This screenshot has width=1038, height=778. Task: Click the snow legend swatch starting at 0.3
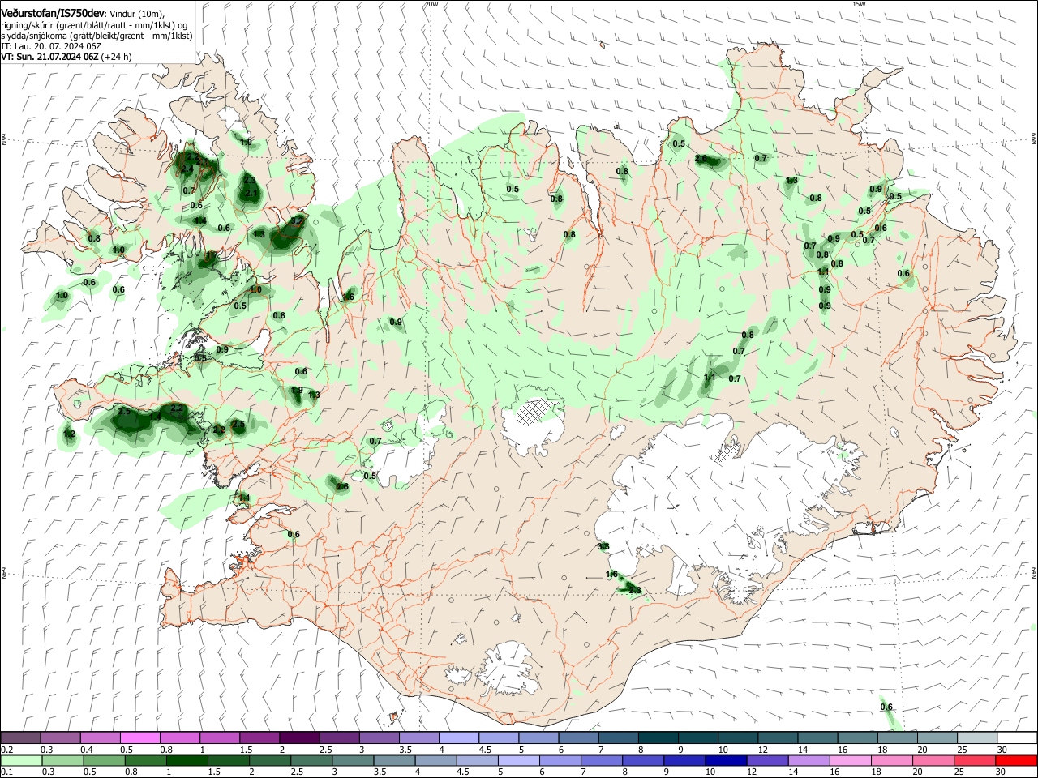pyautogui.click(x=60, y=738)
